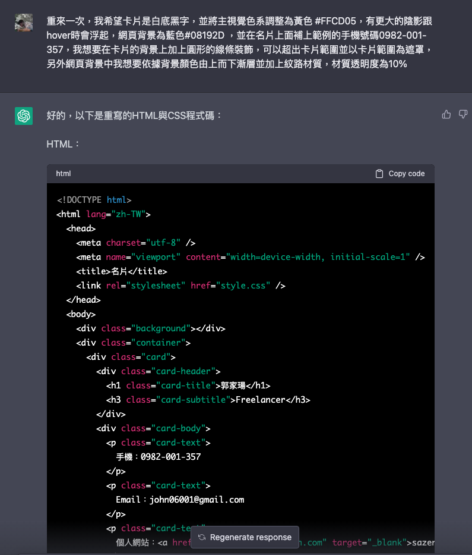Click the meta viewport line in code
The height and width of the screenshot is (555, 472).
[x=250, y=257]
